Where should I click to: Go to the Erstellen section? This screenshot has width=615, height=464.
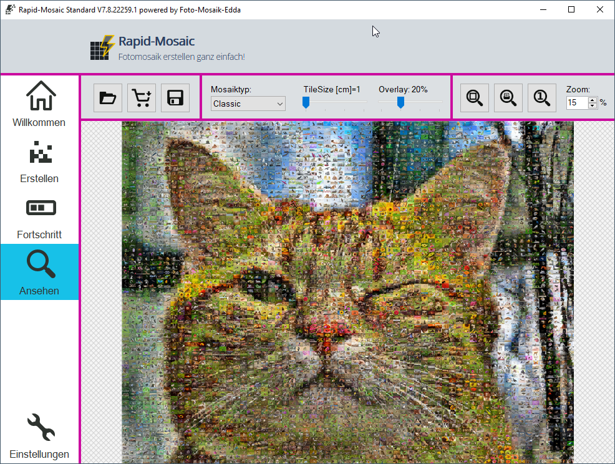coord(39,160)
